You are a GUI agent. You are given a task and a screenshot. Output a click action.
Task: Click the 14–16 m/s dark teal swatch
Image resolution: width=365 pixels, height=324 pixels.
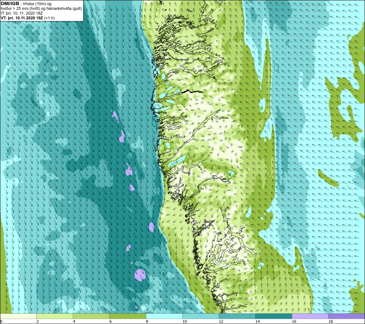274,316
